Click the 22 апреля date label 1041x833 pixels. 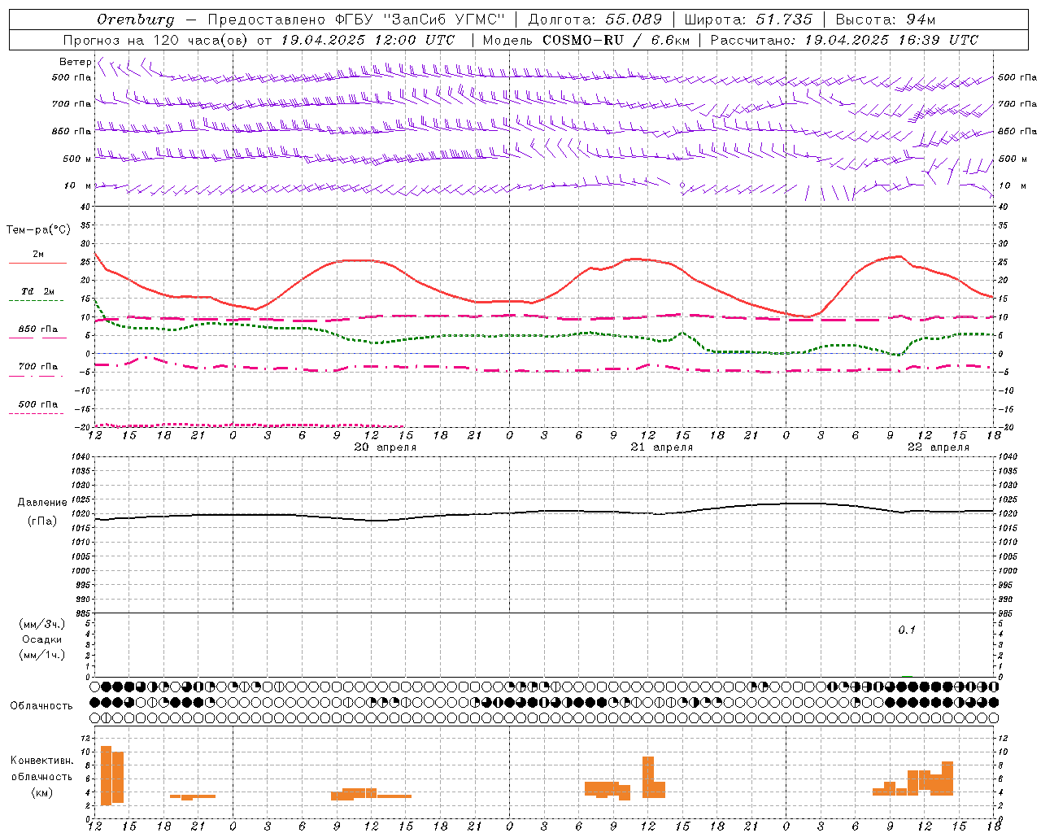[x=938, y=447]
